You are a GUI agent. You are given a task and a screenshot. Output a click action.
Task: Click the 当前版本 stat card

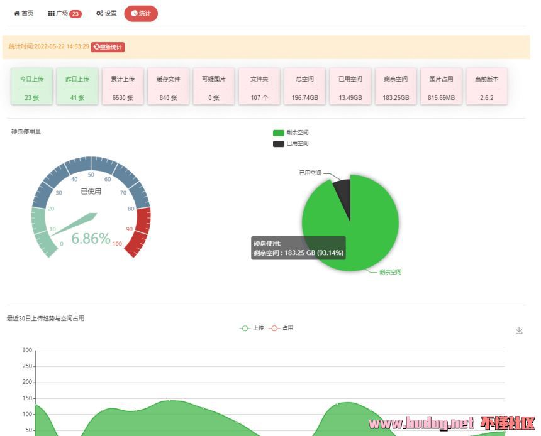tap(487, 87)
